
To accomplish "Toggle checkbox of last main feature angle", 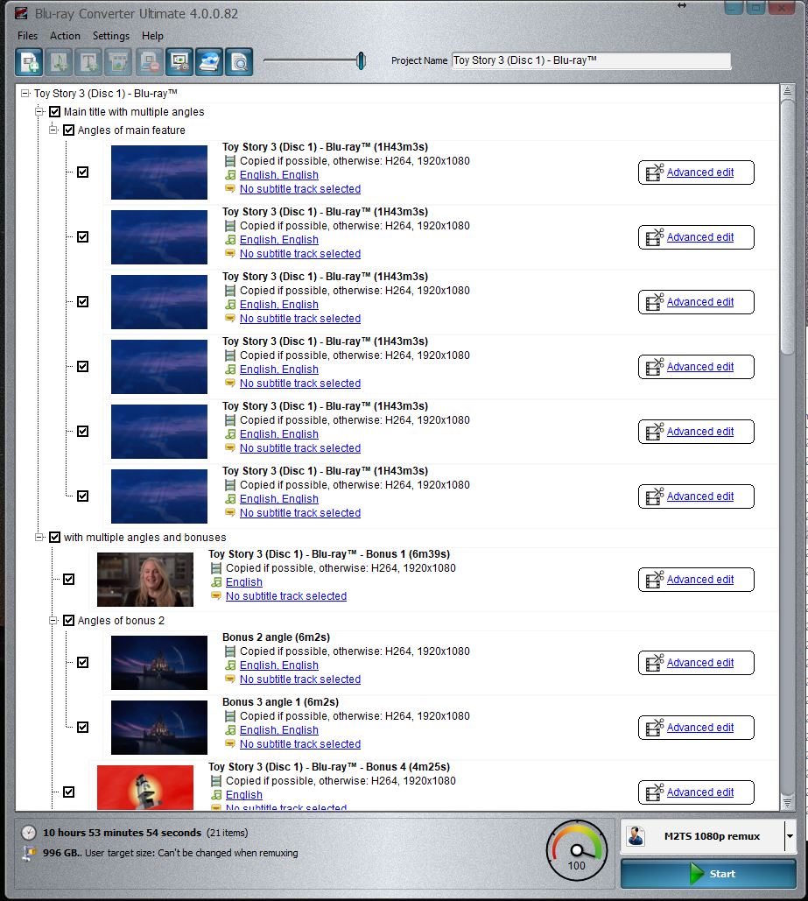I will 83,496.
